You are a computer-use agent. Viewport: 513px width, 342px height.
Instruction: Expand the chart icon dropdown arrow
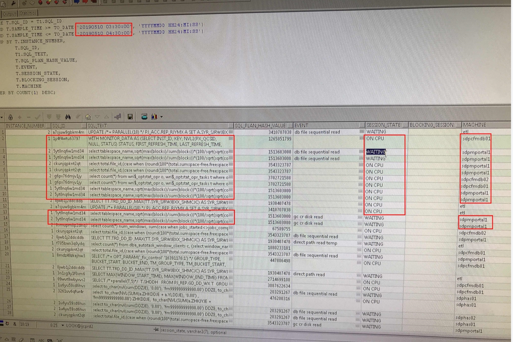point(161,117)
